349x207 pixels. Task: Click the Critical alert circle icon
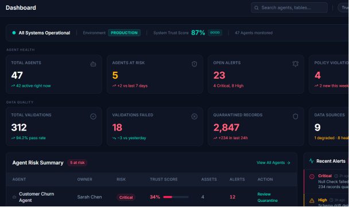[312, 177]
